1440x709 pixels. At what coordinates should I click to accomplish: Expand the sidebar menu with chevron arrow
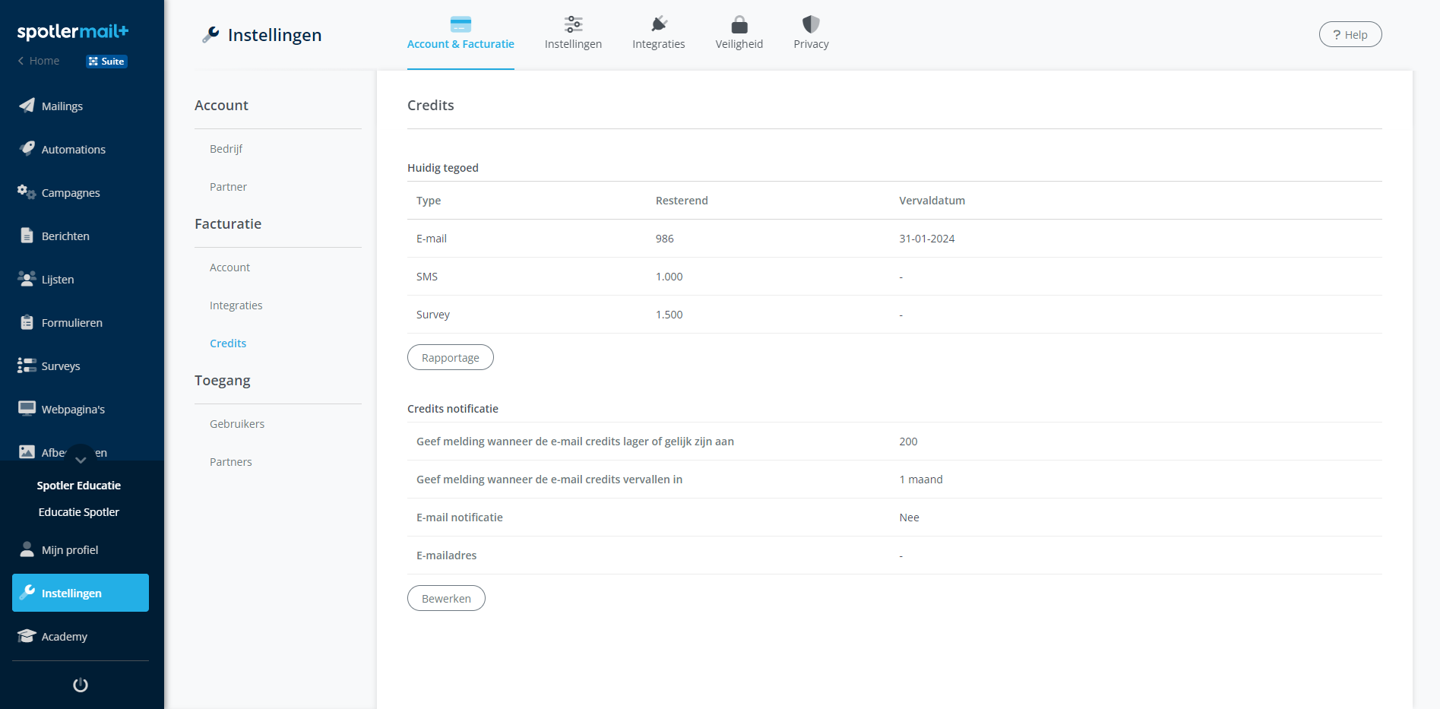(81, 459)
